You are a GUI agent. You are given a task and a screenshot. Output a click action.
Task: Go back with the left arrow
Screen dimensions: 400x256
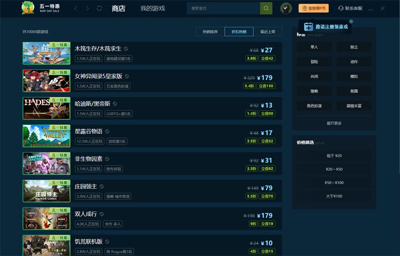point(75,9)
